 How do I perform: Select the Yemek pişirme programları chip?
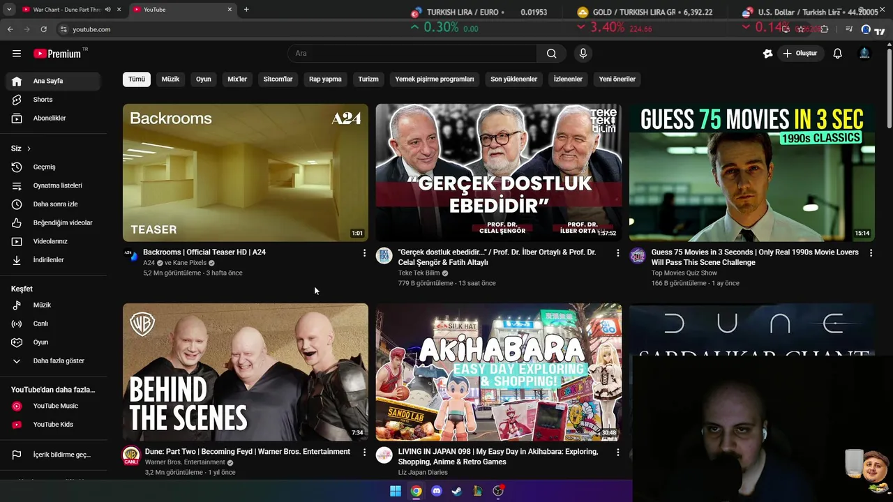pyautogui.click(x=435, y=79)
